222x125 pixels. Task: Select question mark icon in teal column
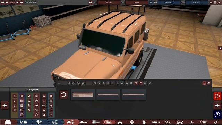(x=51, y=110)
